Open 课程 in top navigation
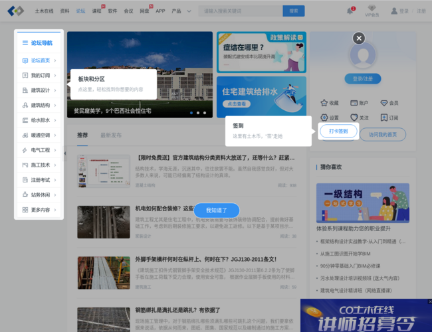Image resolution: width=432 pixels, height=332 pixels. [x=97, y=11]
